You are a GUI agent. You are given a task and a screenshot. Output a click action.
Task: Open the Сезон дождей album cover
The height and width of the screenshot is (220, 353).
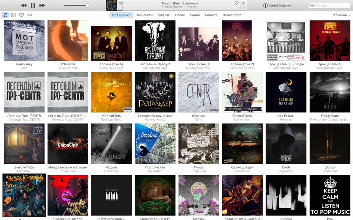242,144
